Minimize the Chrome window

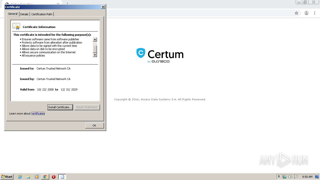pyautogui.click(x=299, y=2)
